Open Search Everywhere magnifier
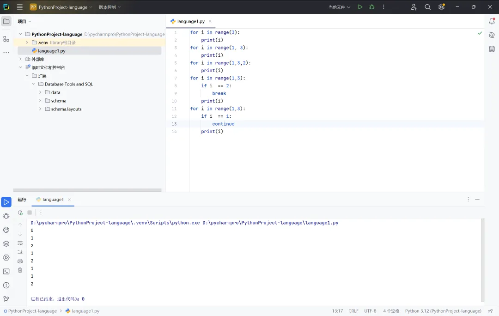Viewport: 499px width, 316px height. click(x=427, y=7)
